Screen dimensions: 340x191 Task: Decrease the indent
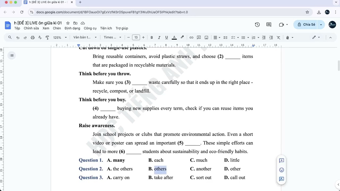[264, 37]
